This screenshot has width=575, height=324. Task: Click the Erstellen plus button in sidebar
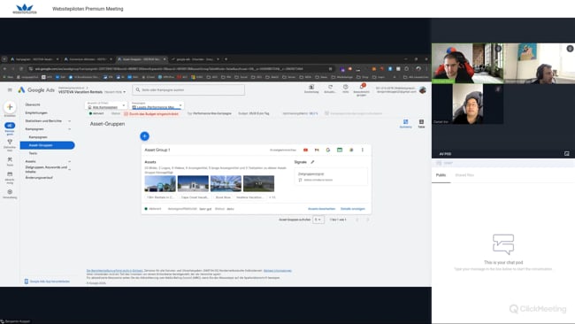(x=10, y=107)
